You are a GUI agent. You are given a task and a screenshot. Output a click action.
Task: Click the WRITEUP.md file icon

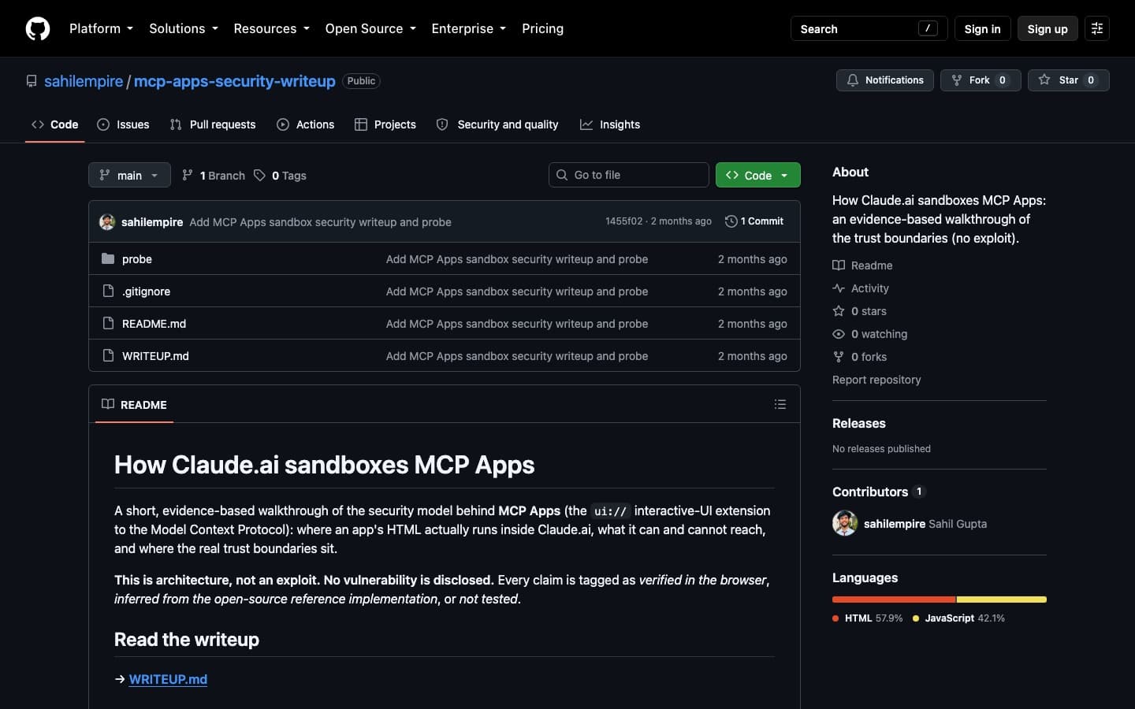[108, 355]
